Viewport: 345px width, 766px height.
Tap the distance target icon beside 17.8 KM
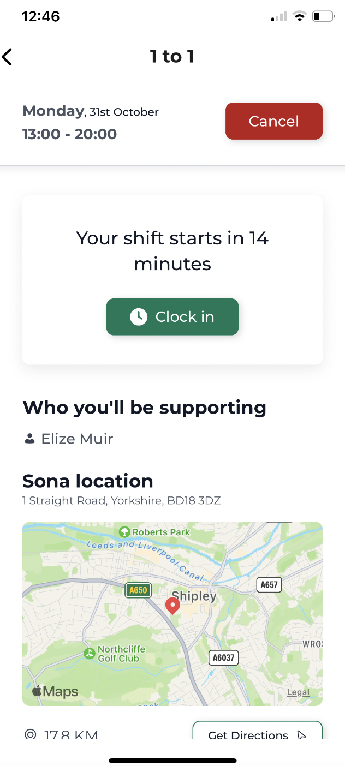pos(31,734)
